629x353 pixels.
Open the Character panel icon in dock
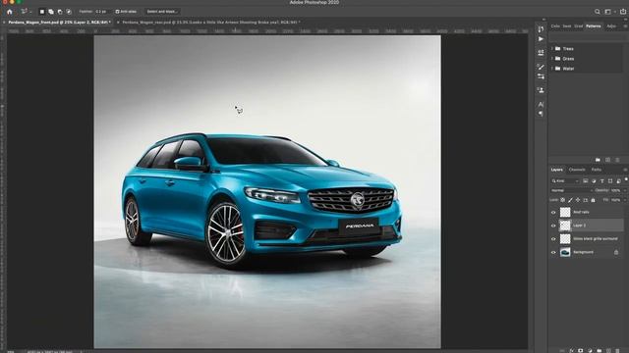pos(541,104)
